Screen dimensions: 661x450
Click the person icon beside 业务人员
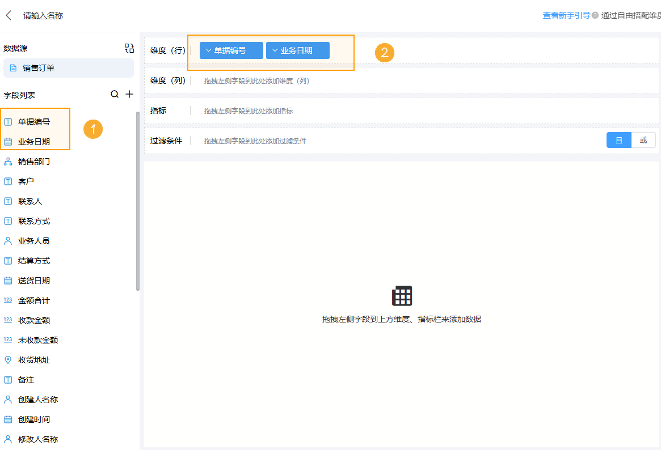[8, 240]
